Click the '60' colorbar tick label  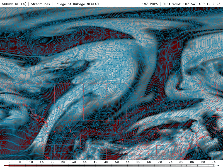click(138, 162)
